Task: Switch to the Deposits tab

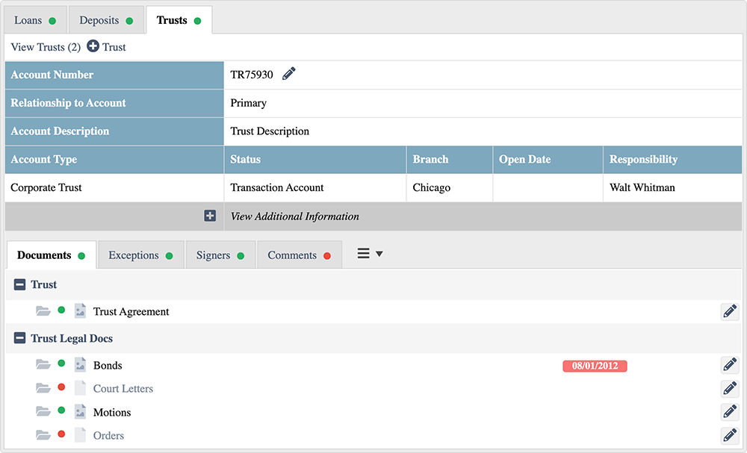Action: click(x=106, y=20)
